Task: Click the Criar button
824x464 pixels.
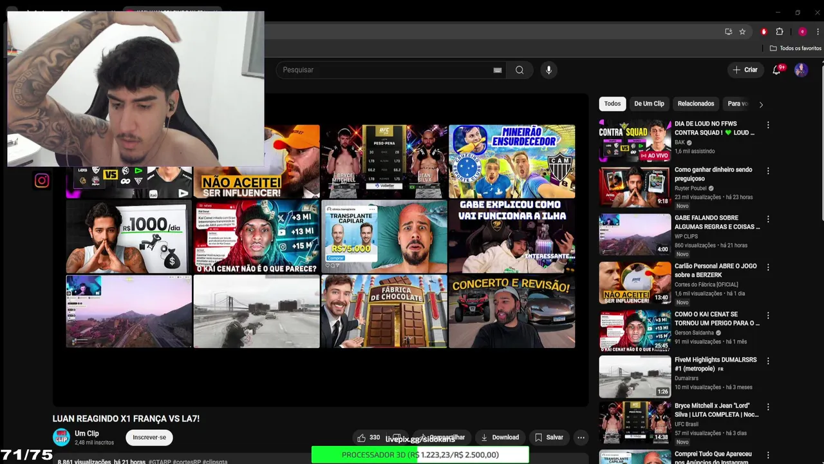Action: pos(745,70)
